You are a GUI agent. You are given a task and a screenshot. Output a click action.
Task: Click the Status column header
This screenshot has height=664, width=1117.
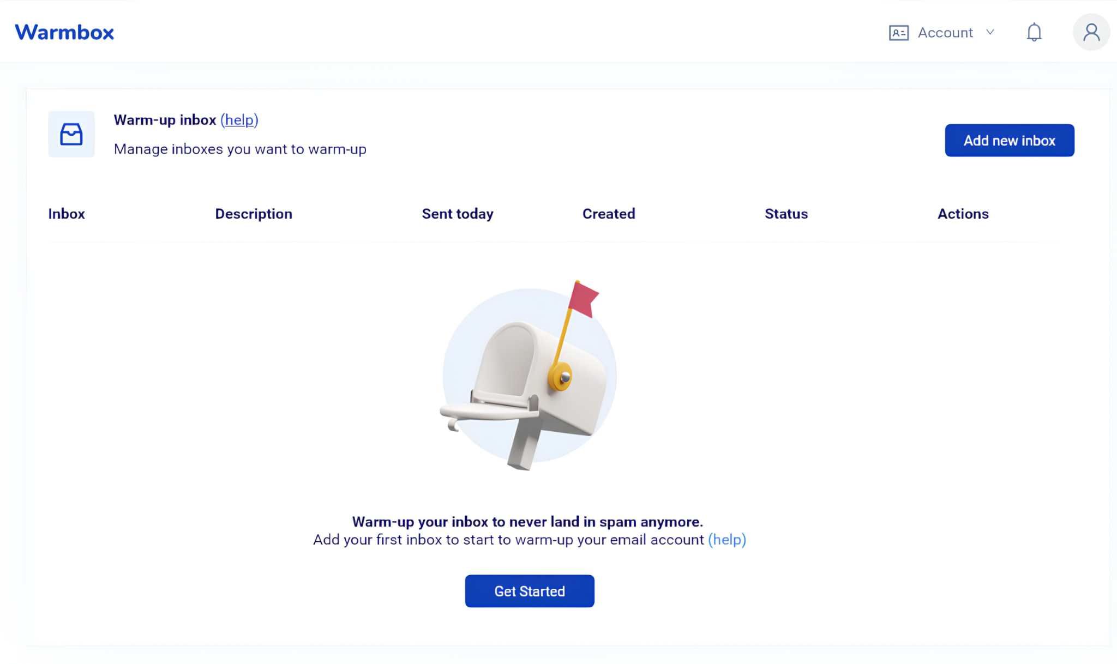786,214
